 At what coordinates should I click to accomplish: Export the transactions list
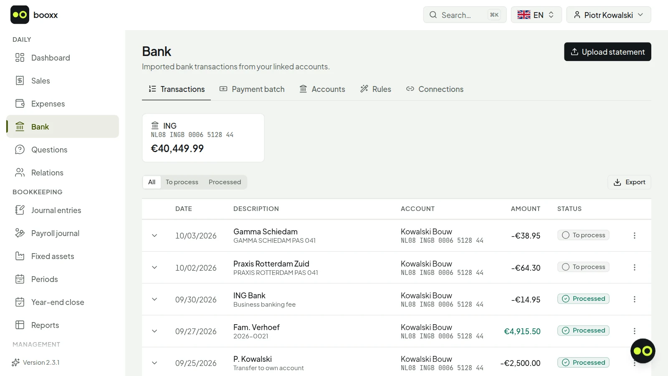point(629,182)
